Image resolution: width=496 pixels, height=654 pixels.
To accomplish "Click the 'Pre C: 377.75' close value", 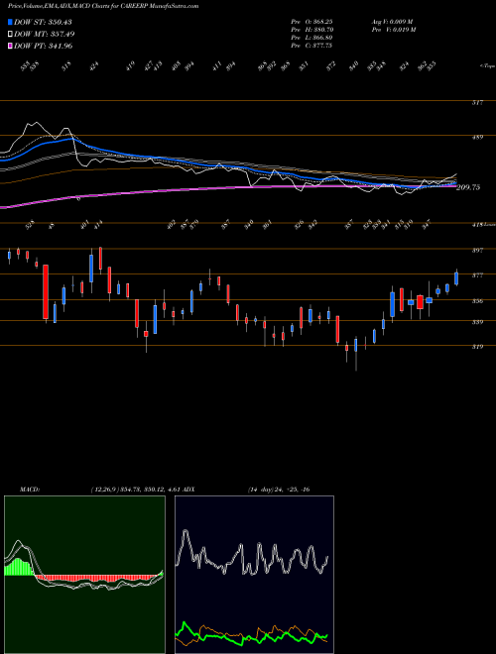I will click(311, 46).
